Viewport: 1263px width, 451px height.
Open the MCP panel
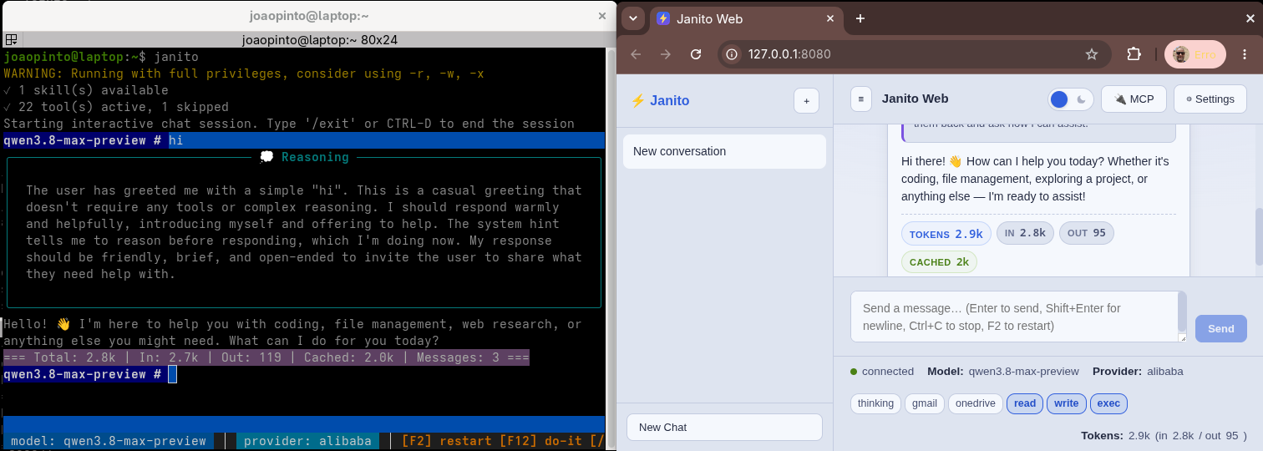pos(1134,99)
